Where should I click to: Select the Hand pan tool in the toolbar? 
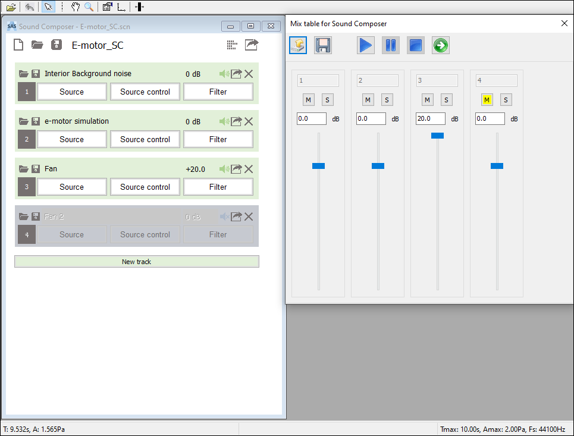pos(75,7)
